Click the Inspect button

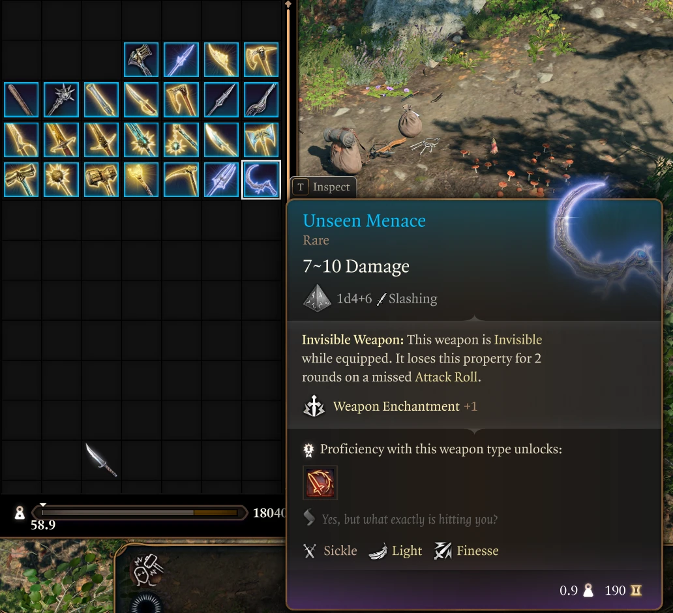pyautogui.click(x=323, y=187)
